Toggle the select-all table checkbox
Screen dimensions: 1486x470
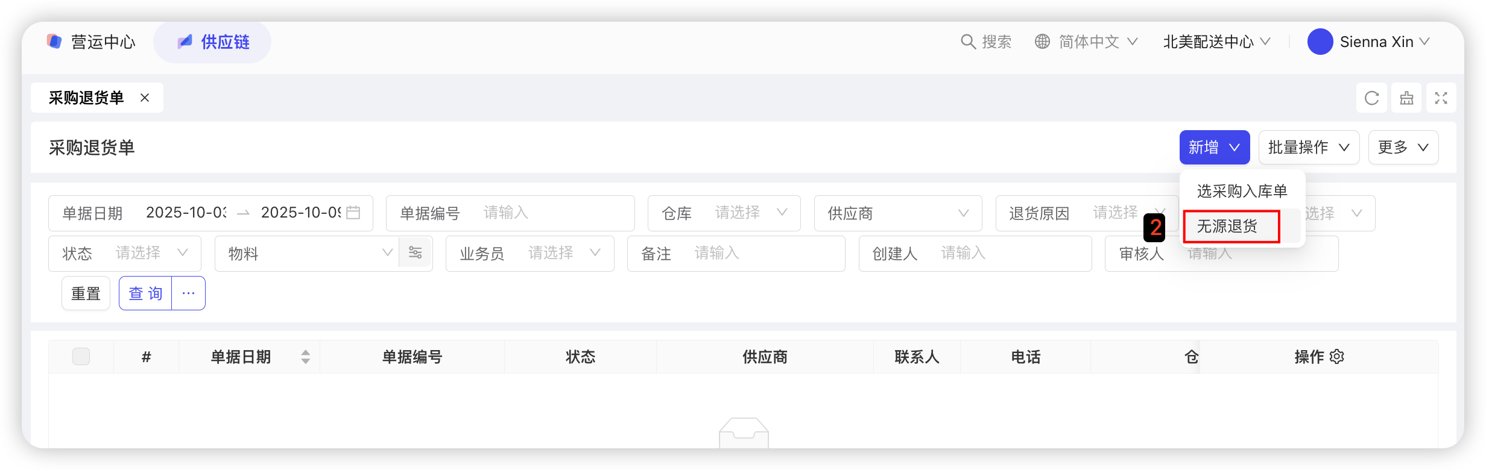coord(81,357)
